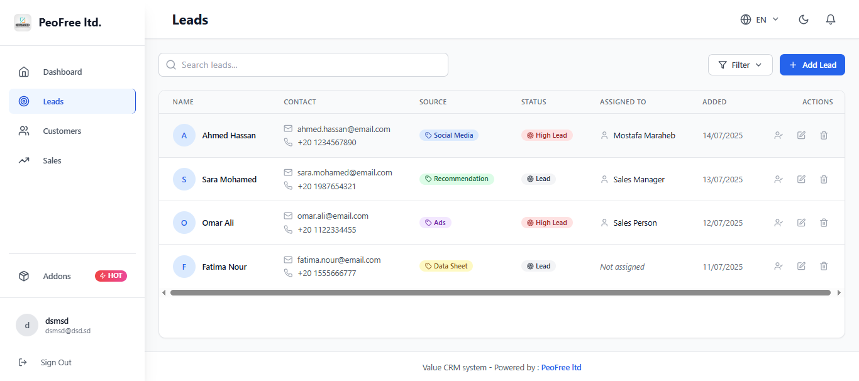Click the horizontal scrollbar under the leads table
The image size is (859, 381).
(500, 292)
